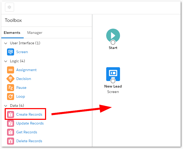
Task: Collapse the User Interface section
Action: click(6, 43)
